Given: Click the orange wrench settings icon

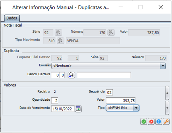Looking at the screenshot, I should (166, 122).
